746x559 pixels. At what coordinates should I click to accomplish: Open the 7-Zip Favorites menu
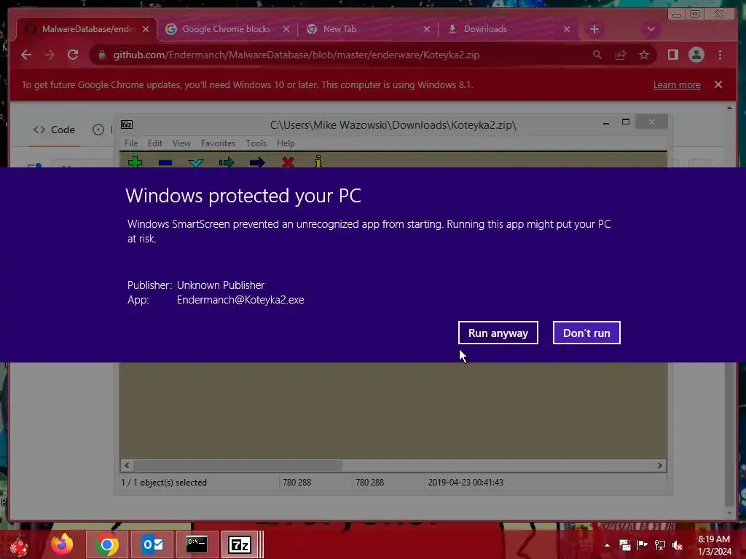pos(218,143)
